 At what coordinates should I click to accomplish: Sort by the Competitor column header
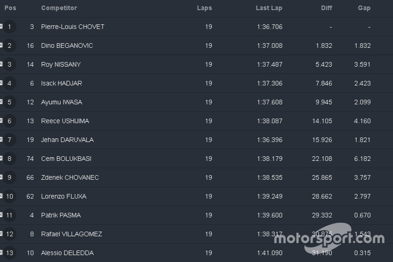pyautogui.click(x=59, y=8)
